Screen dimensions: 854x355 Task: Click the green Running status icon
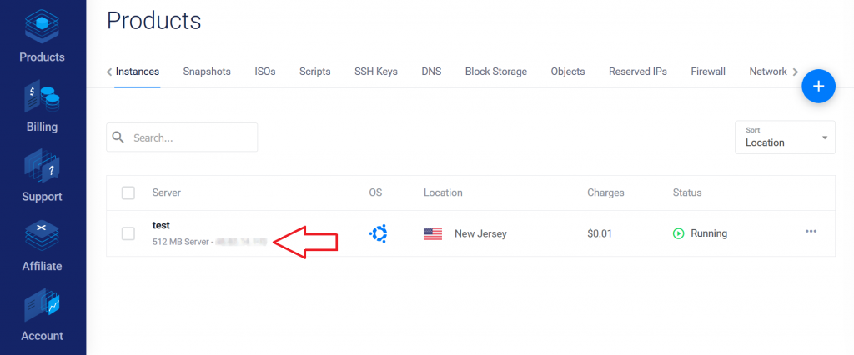[679, 233]
